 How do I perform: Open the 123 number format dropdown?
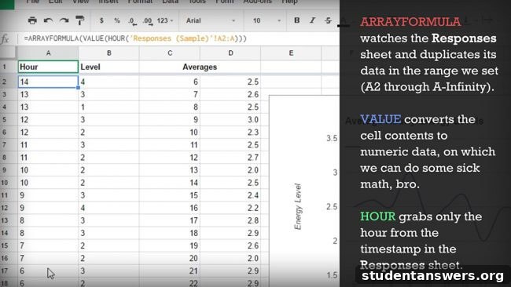click(165, 20)
